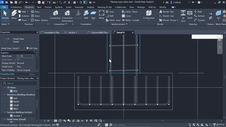Click Fabric Area tool
Screen dimensions: 226x127
coord(113,20)
